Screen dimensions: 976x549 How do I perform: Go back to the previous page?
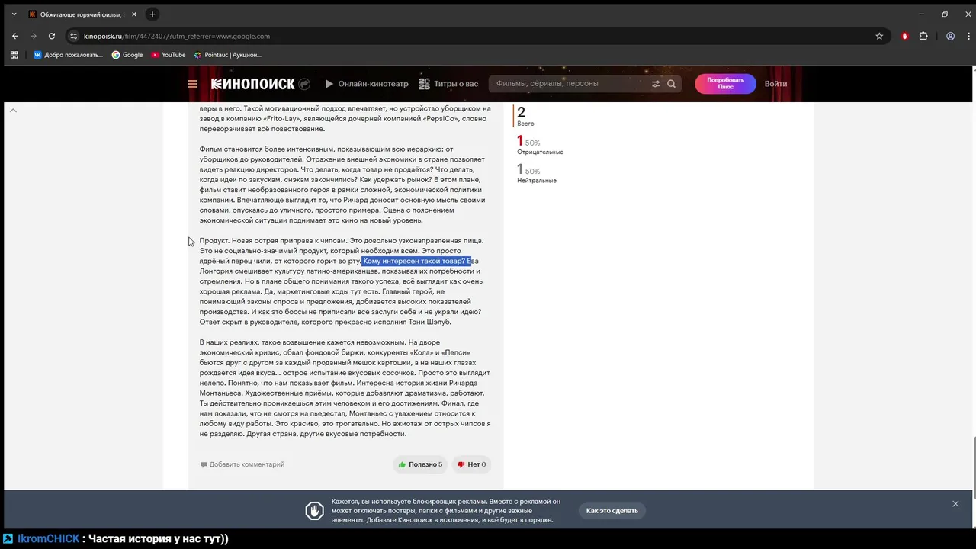tap(15, 36)
